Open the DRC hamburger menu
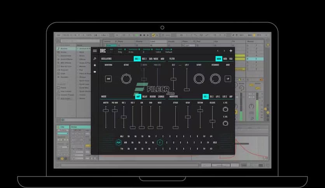Viewport: 325px width, 188px height. tap(95, 51)
